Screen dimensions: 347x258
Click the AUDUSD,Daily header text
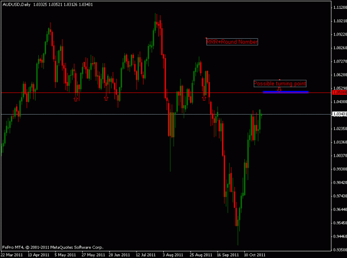pyautogui.click(x=17, y=4)
